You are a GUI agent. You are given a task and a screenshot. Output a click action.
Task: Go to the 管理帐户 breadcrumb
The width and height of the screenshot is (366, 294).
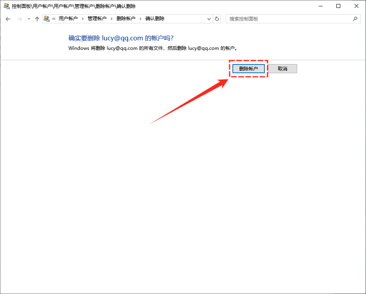click(97, 19)
